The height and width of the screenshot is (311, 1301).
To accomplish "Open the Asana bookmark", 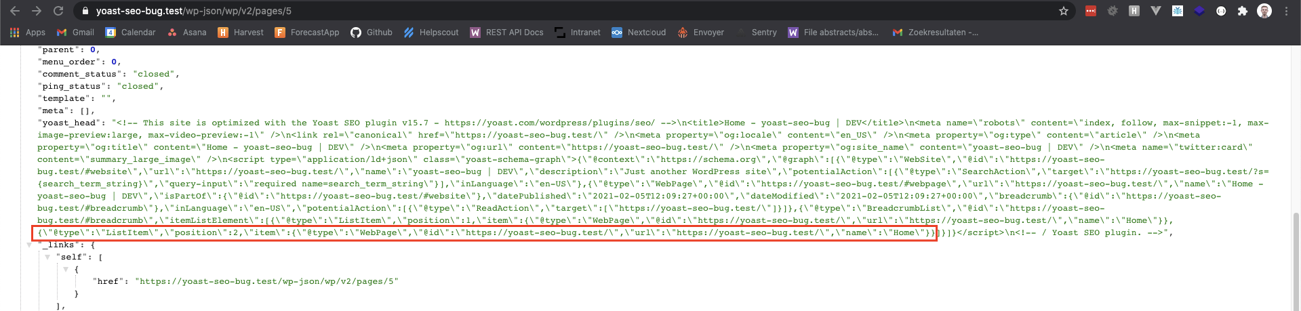I will (x=186, y=33).
